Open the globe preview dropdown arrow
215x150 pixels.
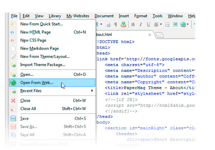pos(188,24)
